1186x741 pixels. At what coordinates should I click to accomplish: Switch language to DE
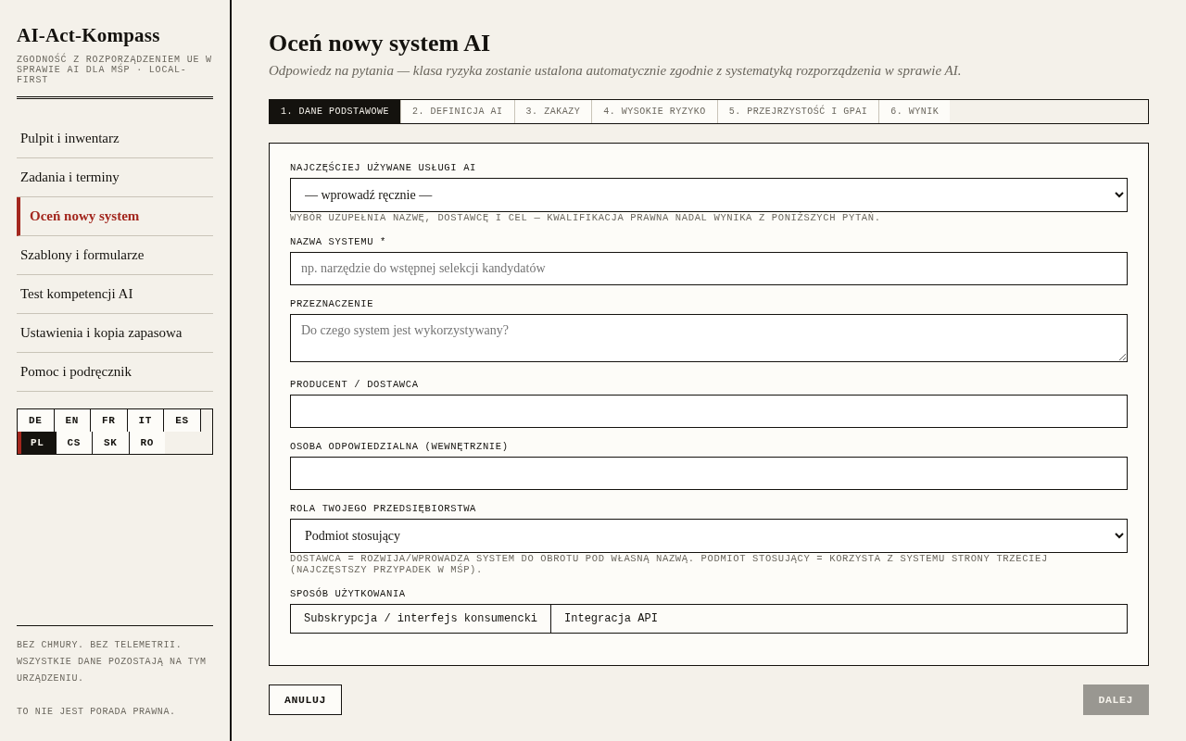(35, 421)
